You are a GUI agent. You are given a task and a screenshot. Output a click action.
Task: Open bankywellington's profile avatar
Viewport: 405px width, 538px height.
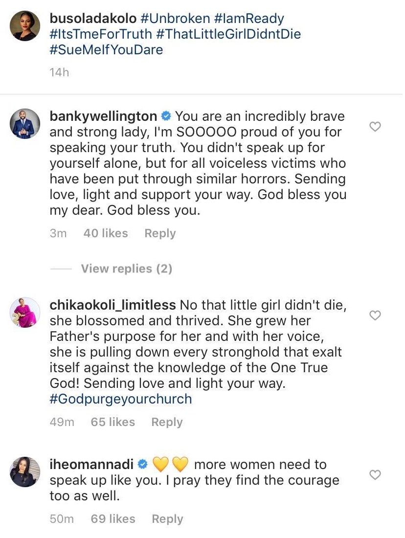[24, 123]
